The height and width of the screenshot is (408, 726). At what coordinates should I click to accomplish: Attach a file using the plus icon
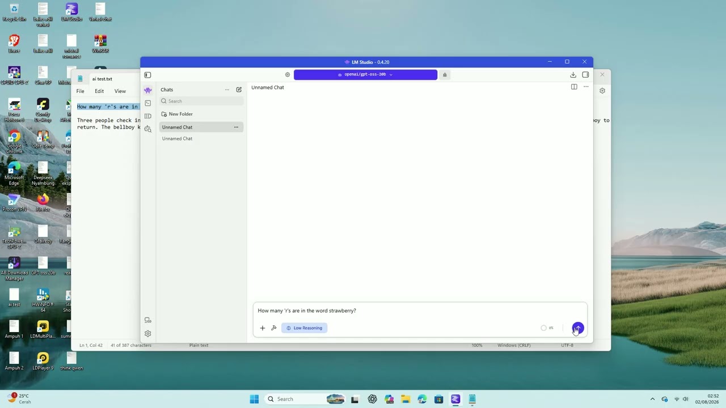pos(262,328)
